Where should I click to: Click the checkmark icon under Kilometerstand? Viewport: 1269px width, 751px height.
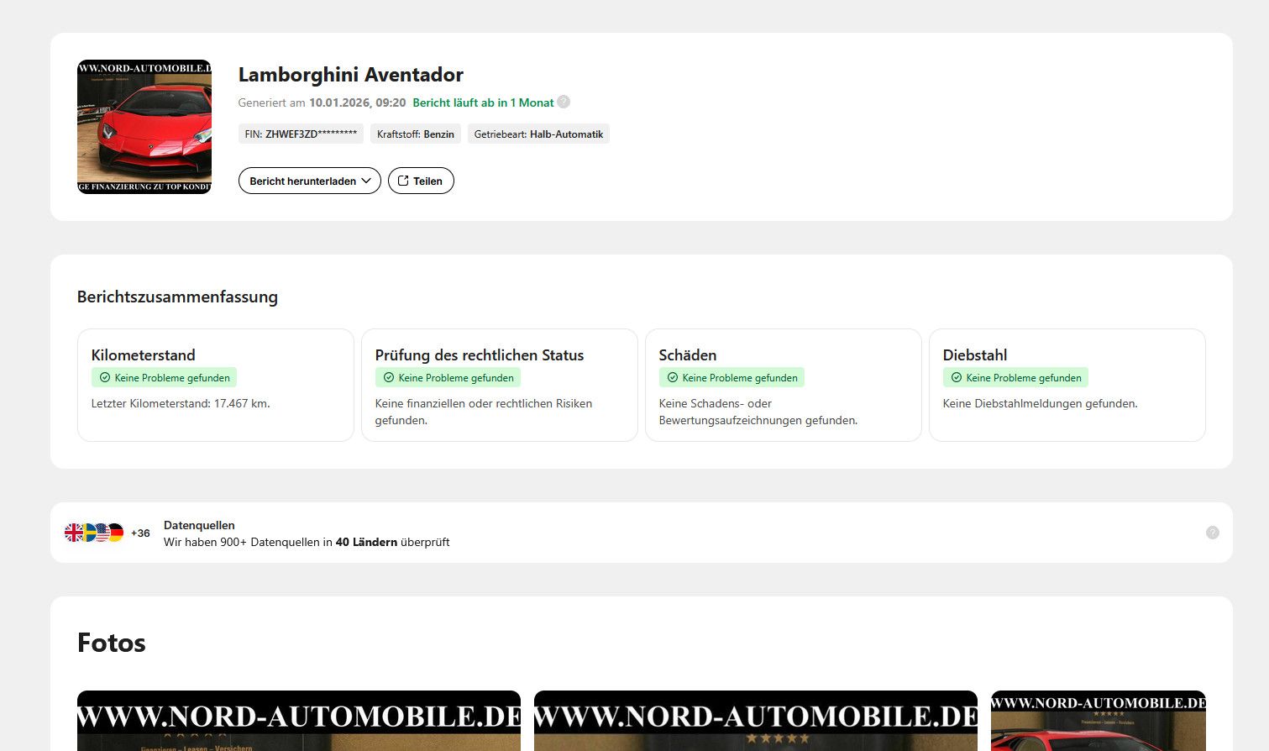105,378
